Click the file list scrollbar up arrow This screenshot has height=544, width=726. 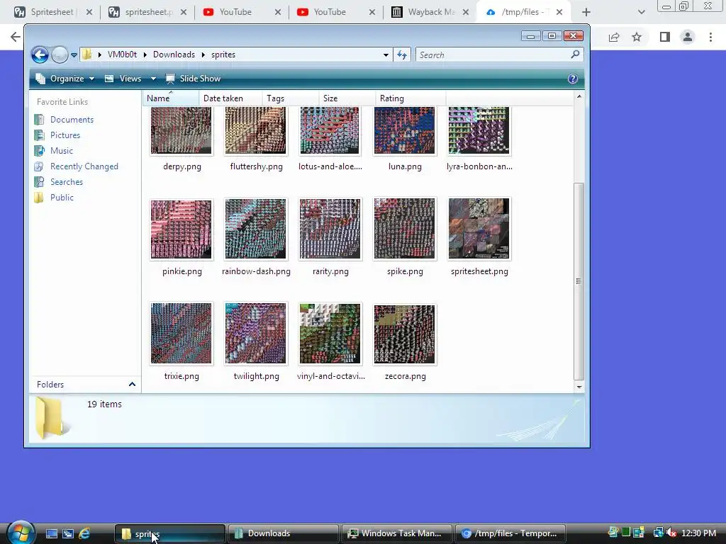pos(579,96)
